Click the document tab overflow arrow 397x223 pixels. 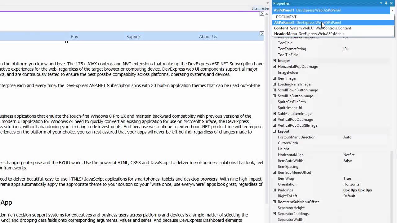pyautogui.click(x=268, y=3)
